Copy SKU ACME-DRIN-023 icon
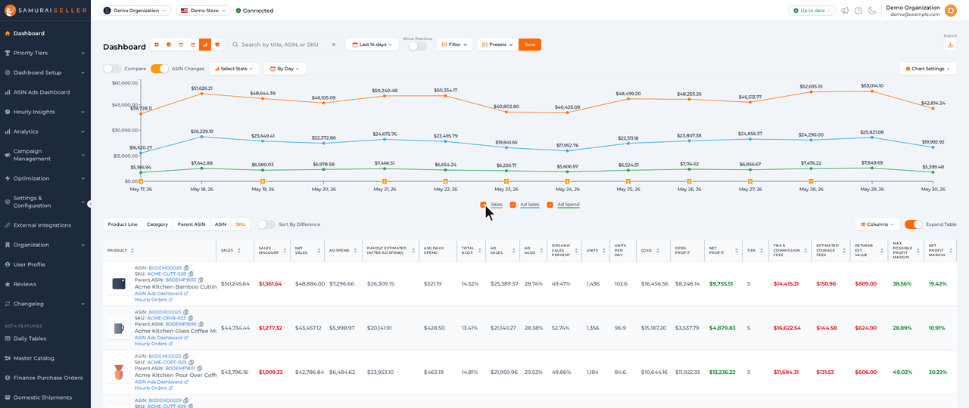Screen dimensions: 969x408 click(x=189, y=318)
